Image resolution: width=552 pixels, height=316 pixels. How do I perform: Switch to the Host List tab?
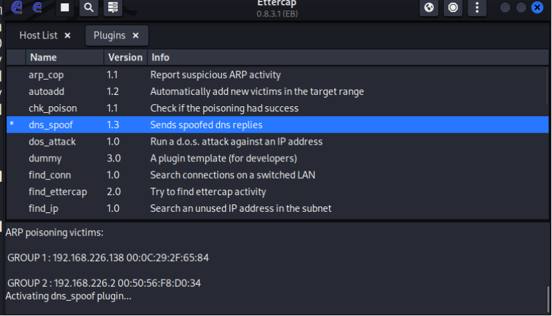(x=39, y=35)
